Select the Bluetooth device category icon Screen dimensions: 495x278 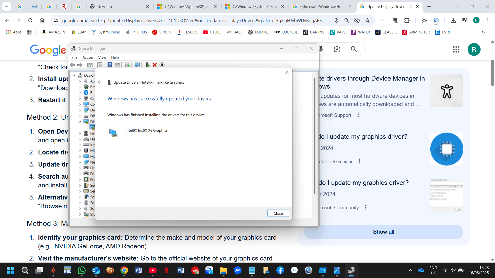point(86,93)
